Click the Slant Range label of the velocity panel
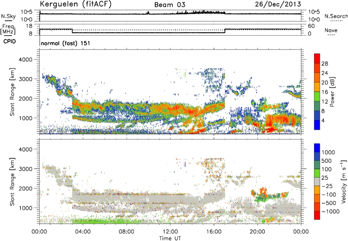Screen dimensions: 348x241 pyautogui.click(x=12, y=182)
